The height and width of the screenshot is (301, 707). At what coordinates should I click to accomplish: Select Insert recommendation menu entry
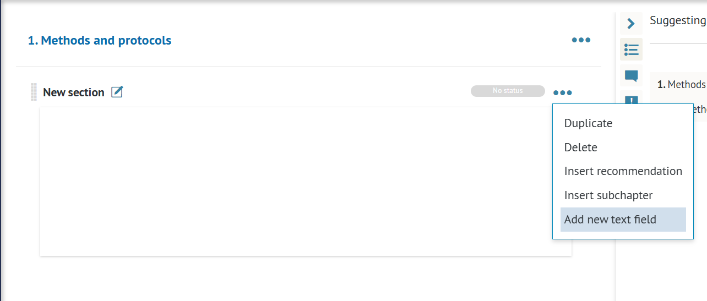(623, 171)
